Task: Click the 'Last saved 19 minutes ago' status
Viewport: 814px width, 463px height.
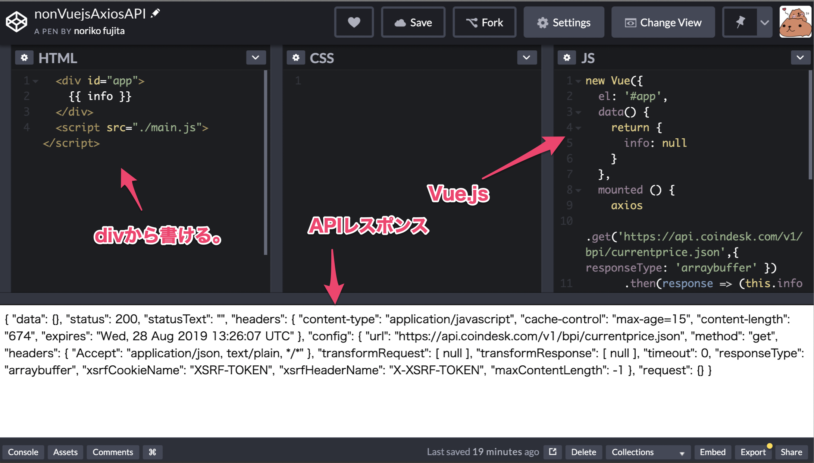Action: (483, 452)
